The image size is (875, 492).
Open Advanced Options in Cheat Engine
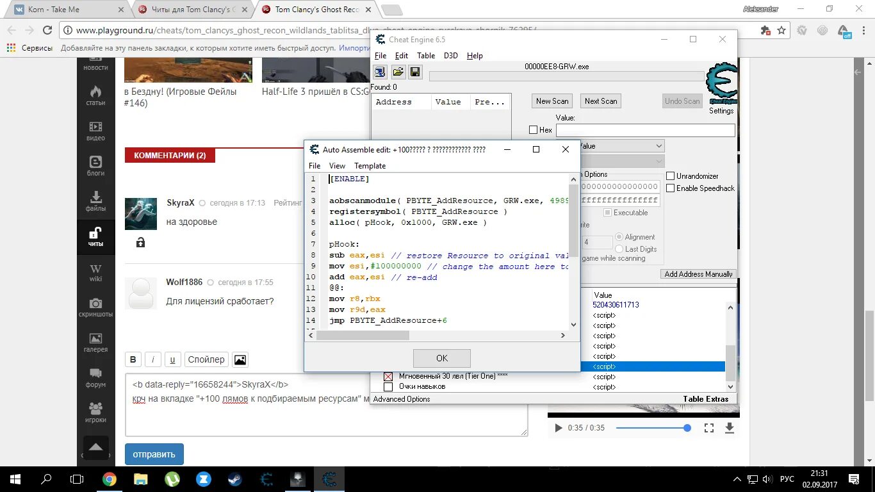402,399
